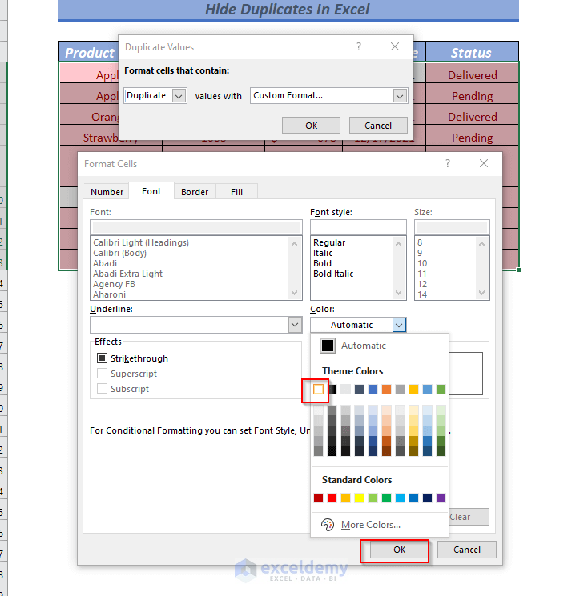
Task: Choose red standard color
Action: click(332, 498)
